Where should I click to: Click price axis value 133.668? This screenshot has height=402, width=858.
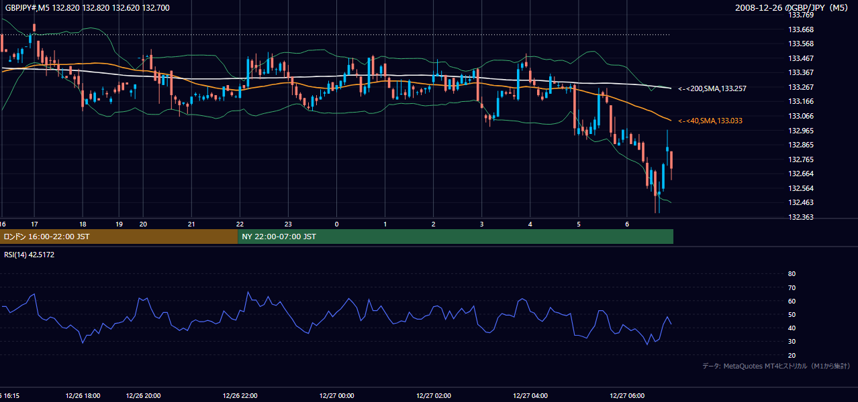pos(800,29)
